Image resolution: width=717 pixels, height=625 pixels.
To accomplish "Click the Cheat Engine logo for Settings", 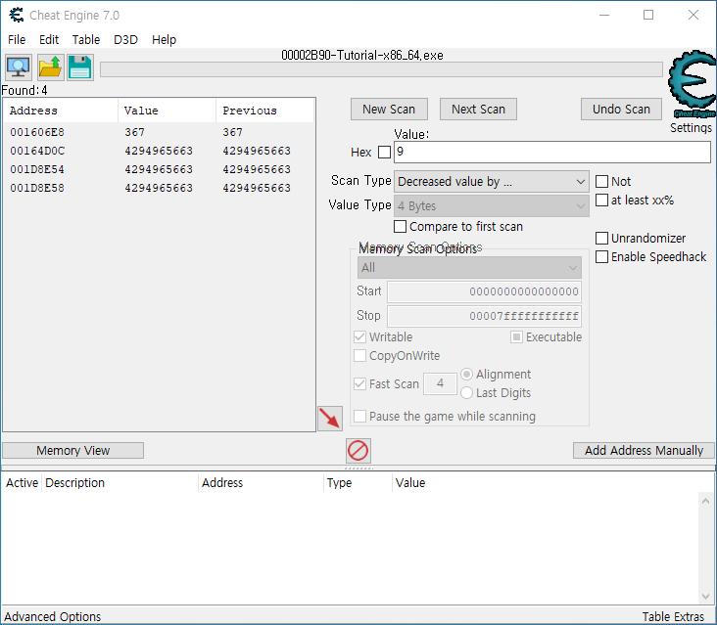I will 693,83.
